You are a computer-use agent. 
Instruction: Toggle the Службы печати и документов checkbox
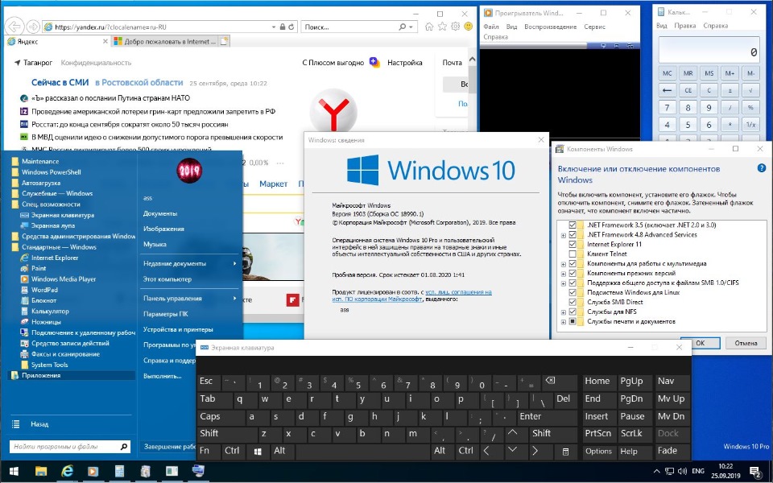click(573, 321)
